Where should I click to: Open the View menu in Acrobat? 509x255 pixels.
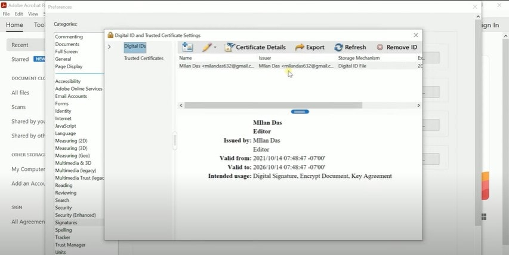click(x=33, y=14)
